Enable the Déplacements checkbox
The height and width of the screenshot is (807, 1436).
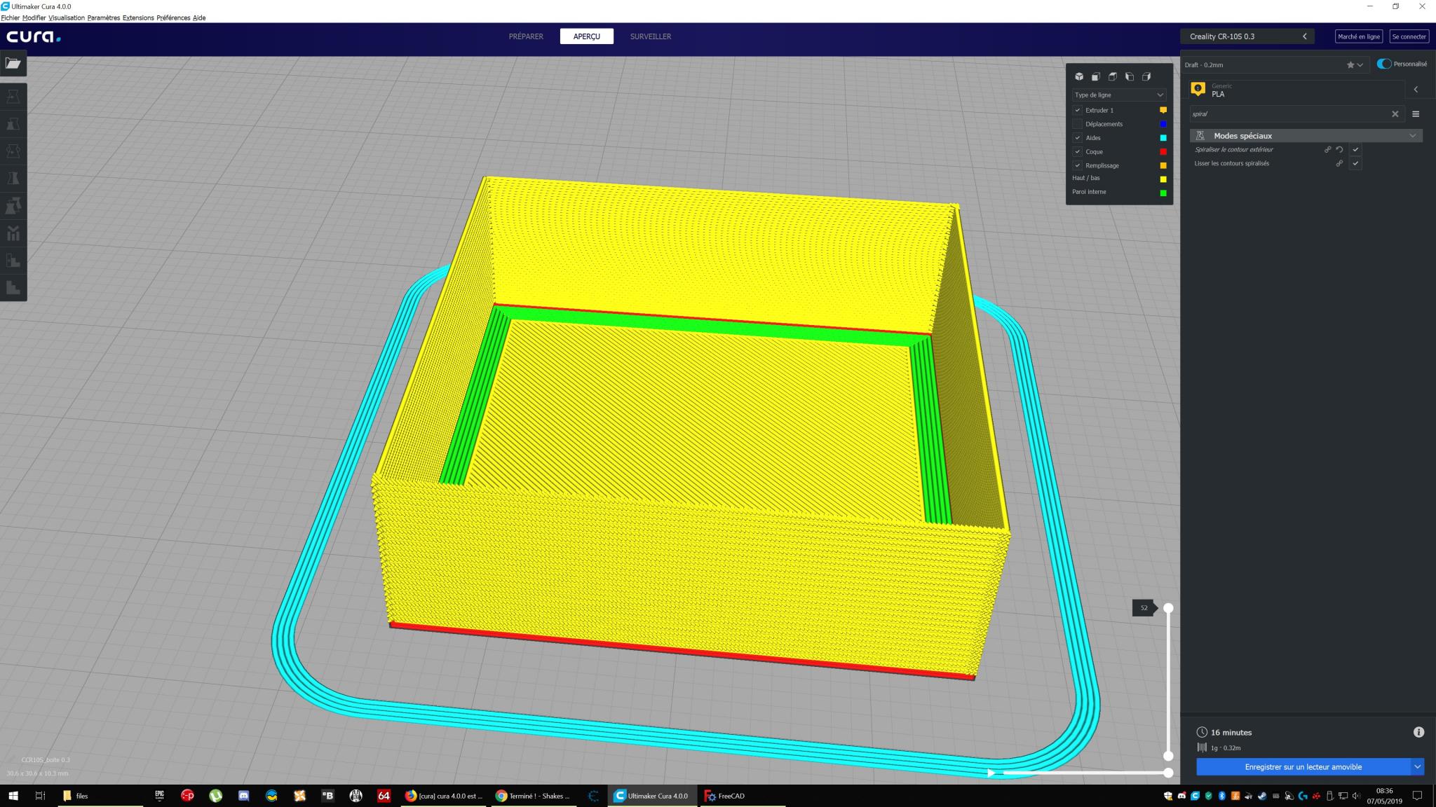tap(1078, 124)
